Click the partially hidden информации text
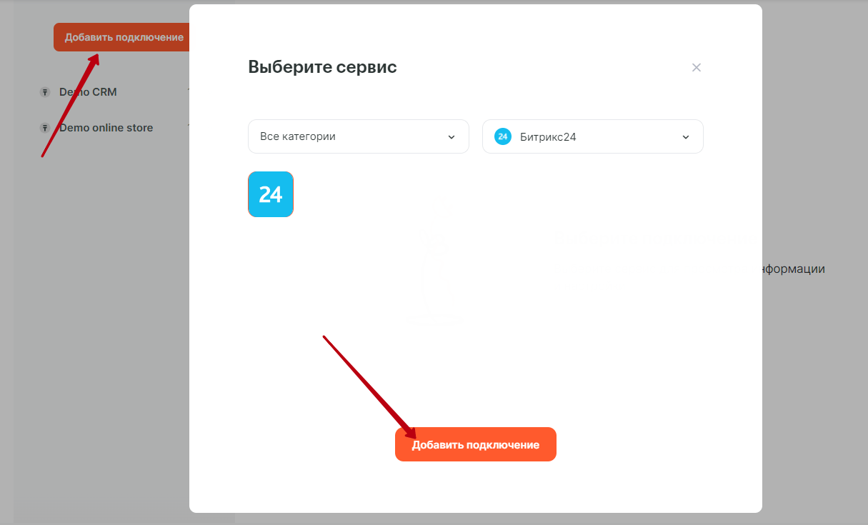This screenshot has width=868, height=525. point(794,269)
